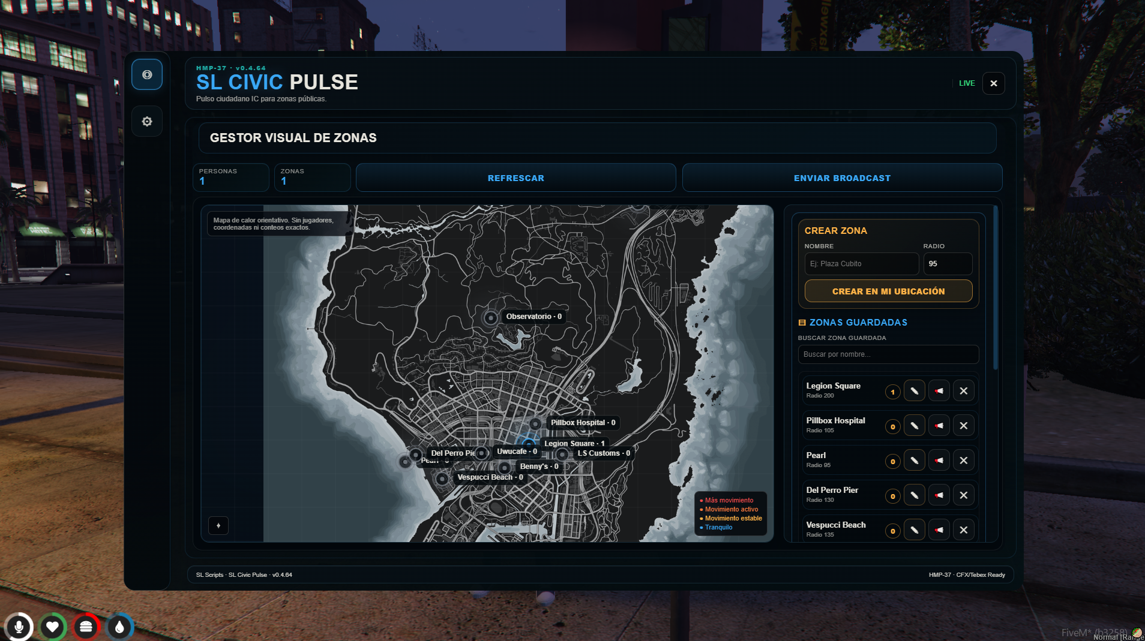Click the 'Movimiento estable' legend entry
The height and width of the screenshot is (641, 1145).
733,518
